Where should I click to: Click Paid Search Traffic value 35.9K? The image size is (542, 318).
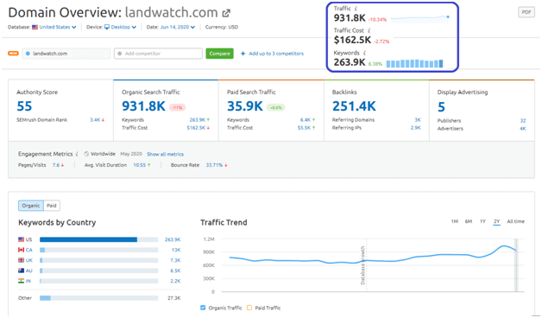245,106
